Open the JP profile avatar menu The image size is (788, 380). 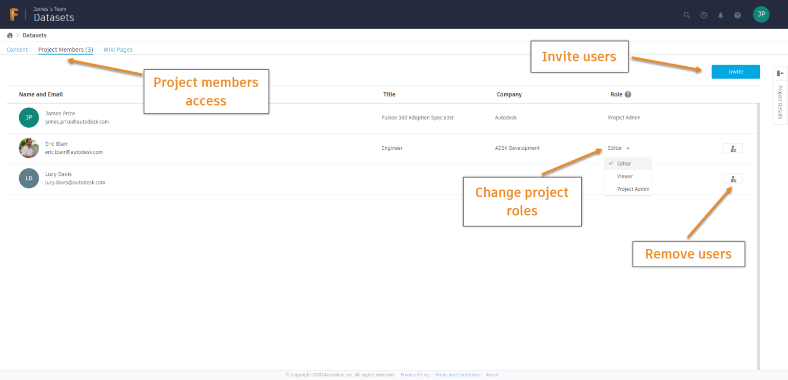(x=761, y=14)
